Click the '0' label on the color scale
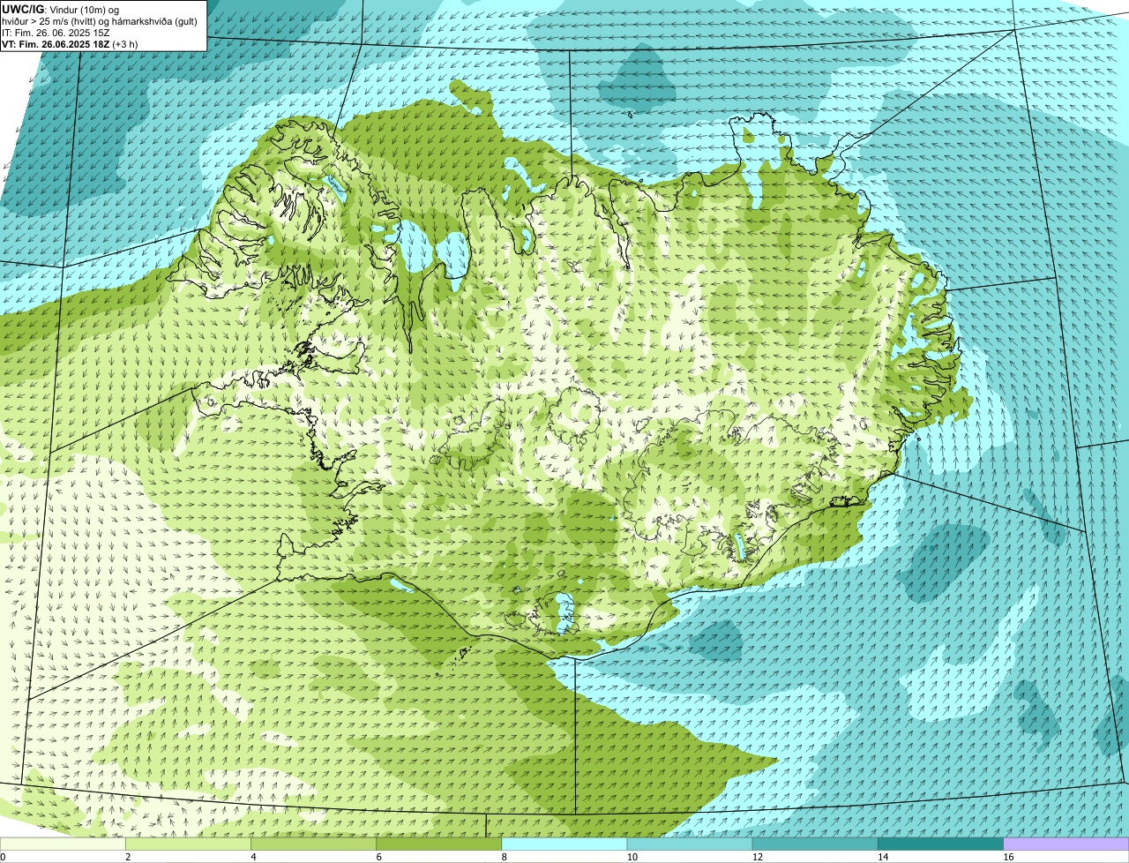This screenshot has height=863, width=1129. point(3,857)
